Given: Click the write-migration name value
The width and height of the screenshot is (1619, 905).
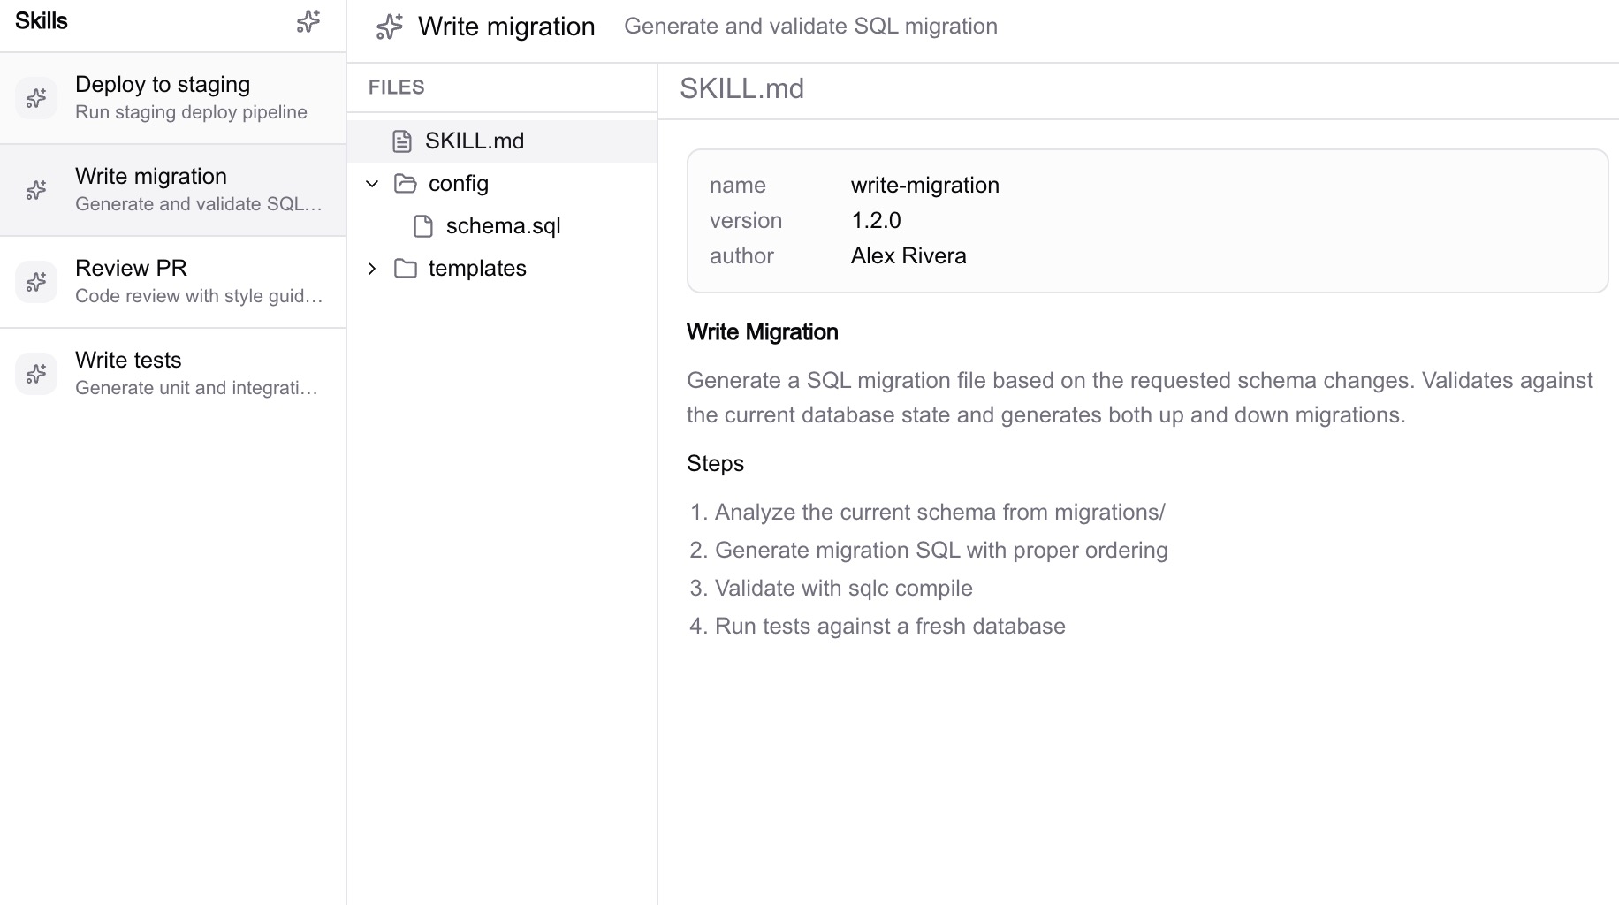Looking at the screenshot, I should coord(925,186).
